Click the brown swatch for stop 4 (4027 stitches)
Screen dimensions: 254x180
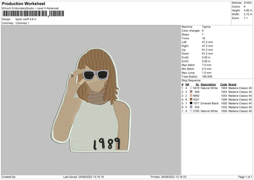coord(191,99)
